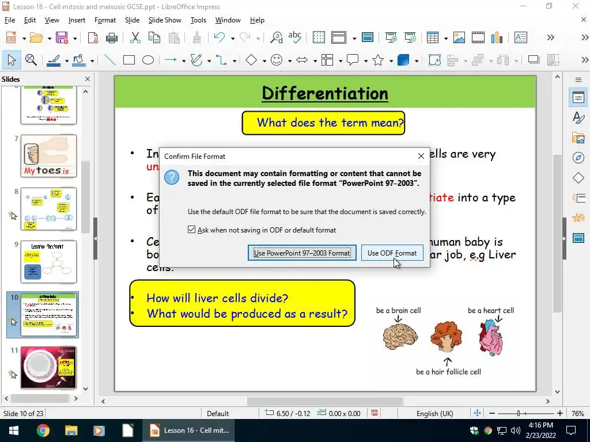
Task: Open sidebar Navigator compass icon
Action: click(578, 158)
